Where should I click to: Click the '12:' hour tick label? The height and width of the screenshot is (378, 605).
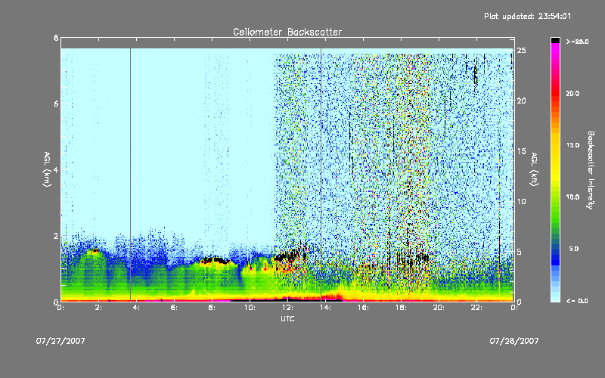click(288, 308)
